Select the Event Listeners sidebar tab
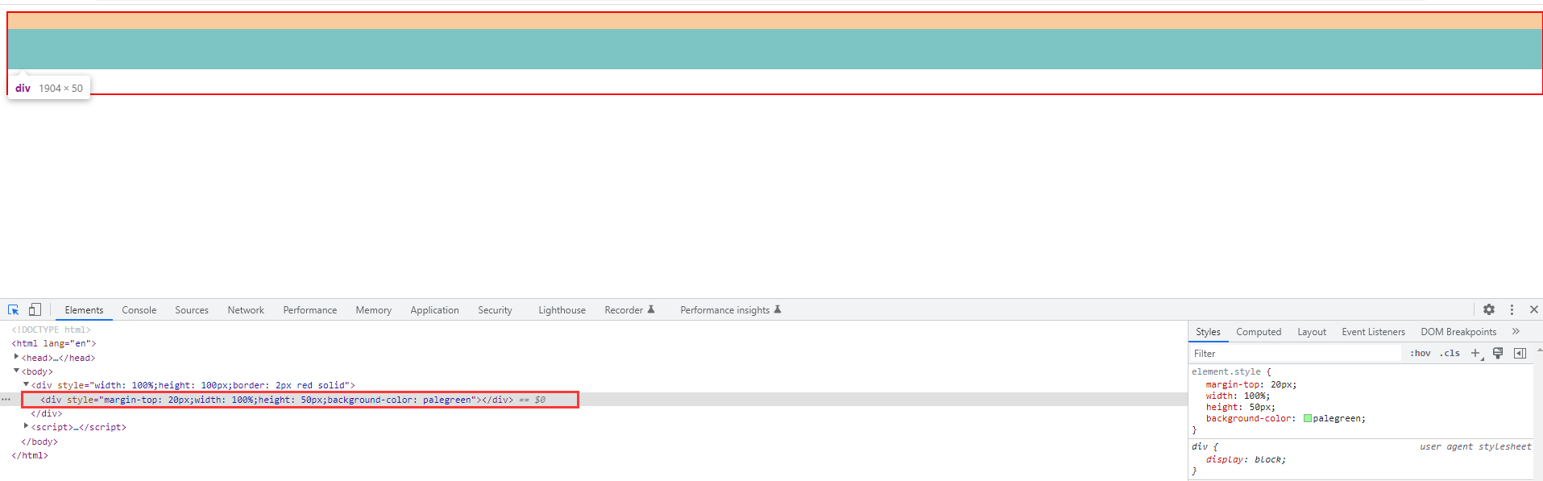Viewport: 1543px width, 481px height. click(x=1373, y=332)
